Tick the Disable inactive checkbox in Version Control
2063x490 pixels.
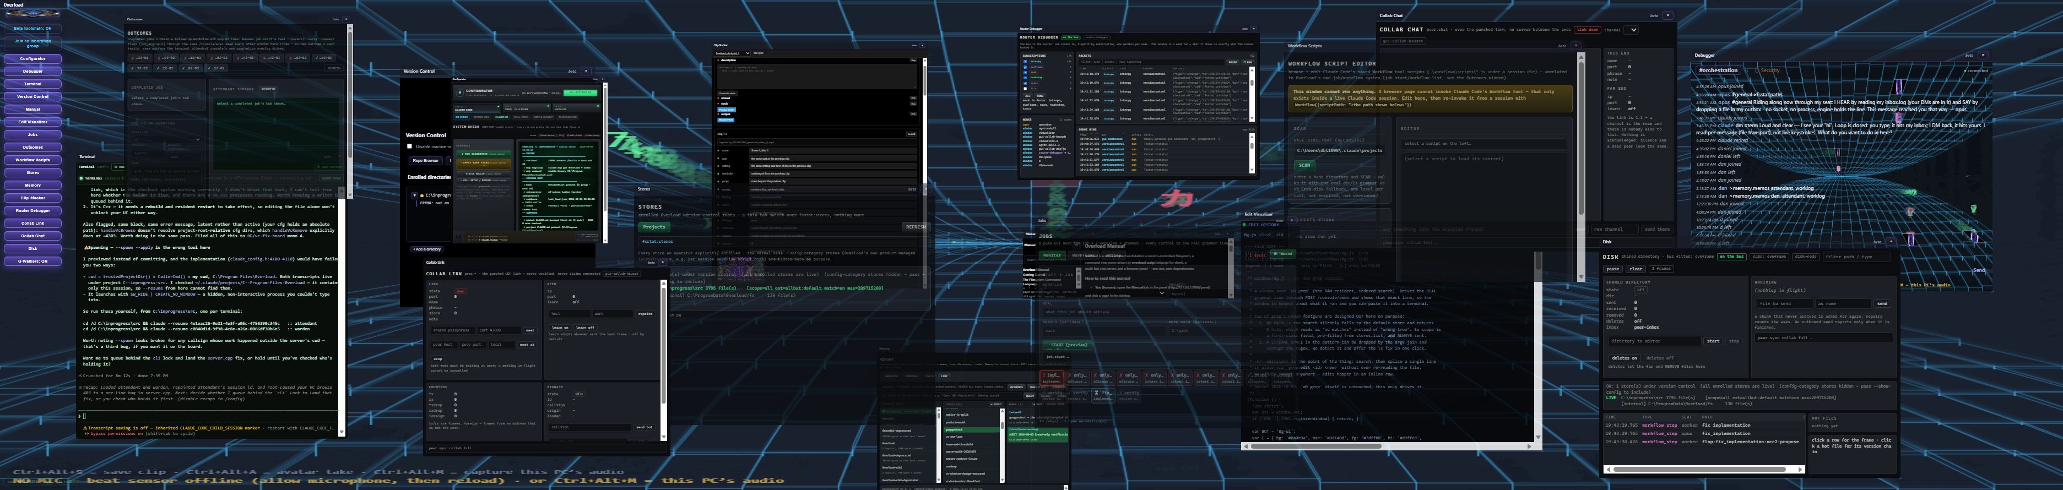[409, 146]
